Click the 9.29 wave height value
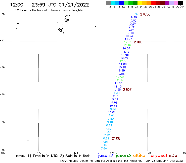 (134, 17)
